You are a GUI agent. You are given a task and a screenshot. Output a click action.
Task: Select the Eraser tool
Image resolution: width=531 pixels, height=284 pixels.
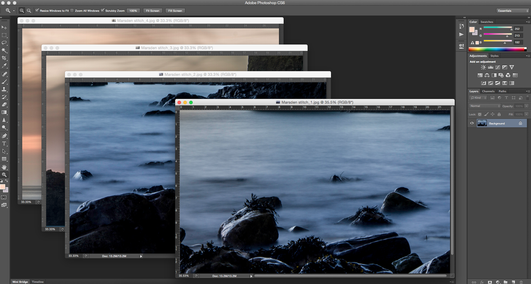point(4,104)
